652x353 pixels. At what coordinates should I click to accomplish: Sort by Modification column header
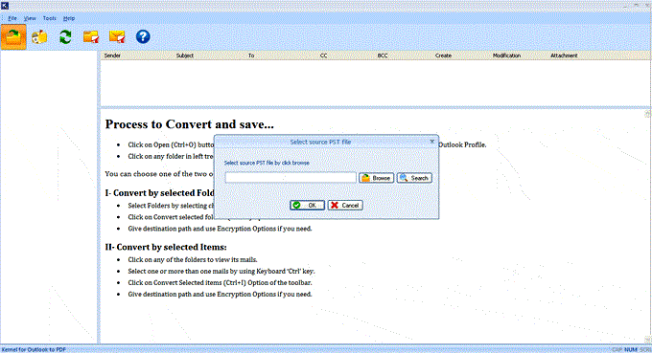(x=506, y=55)
